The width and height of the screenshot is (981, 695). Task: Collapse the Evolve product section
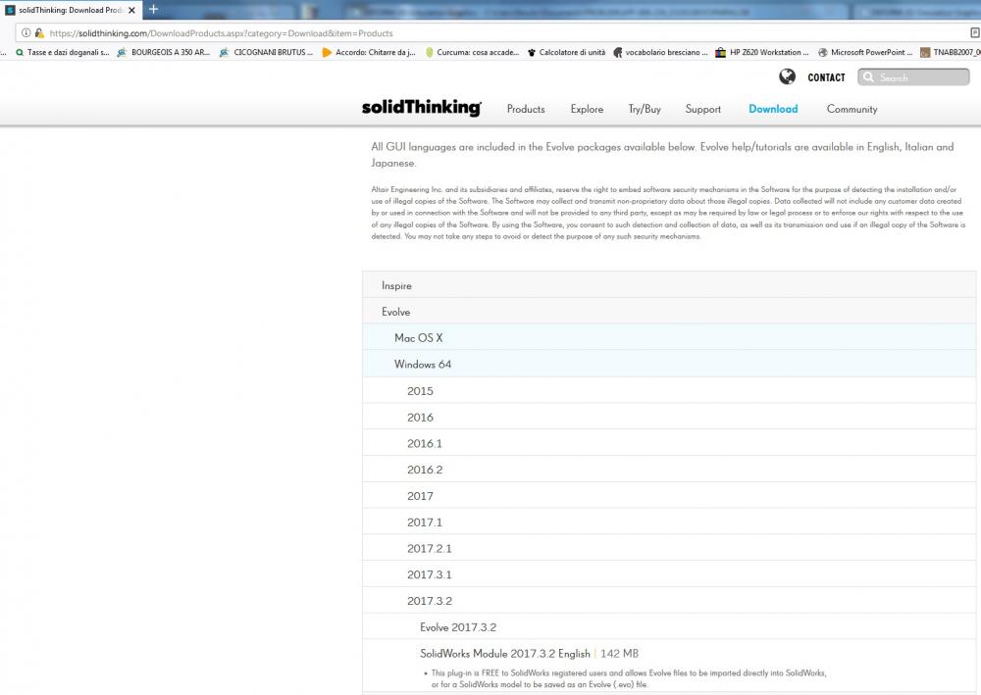tap(669, 312)
